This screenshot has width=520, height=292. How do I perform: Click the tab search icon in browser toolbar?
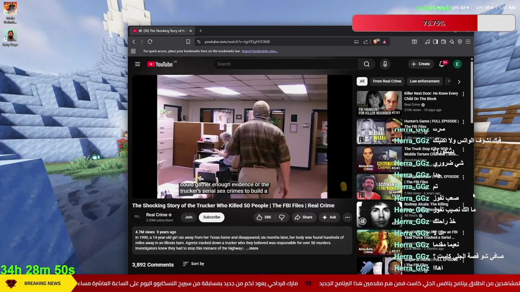coord(414,42)
